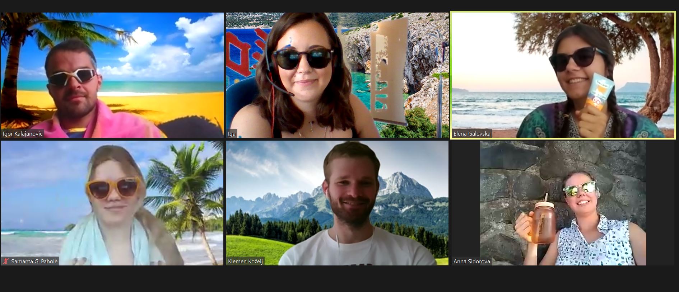
Task: Select Anna Sidorova's video tile
Action: [563, 203]
